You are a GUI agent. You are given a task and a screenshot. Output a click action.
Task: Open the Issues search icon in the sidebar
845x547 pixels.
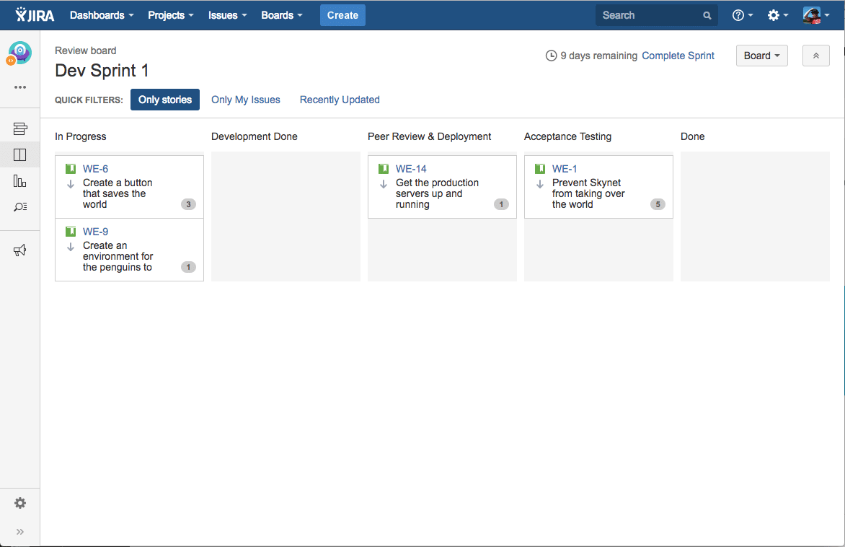click(20, 206)
